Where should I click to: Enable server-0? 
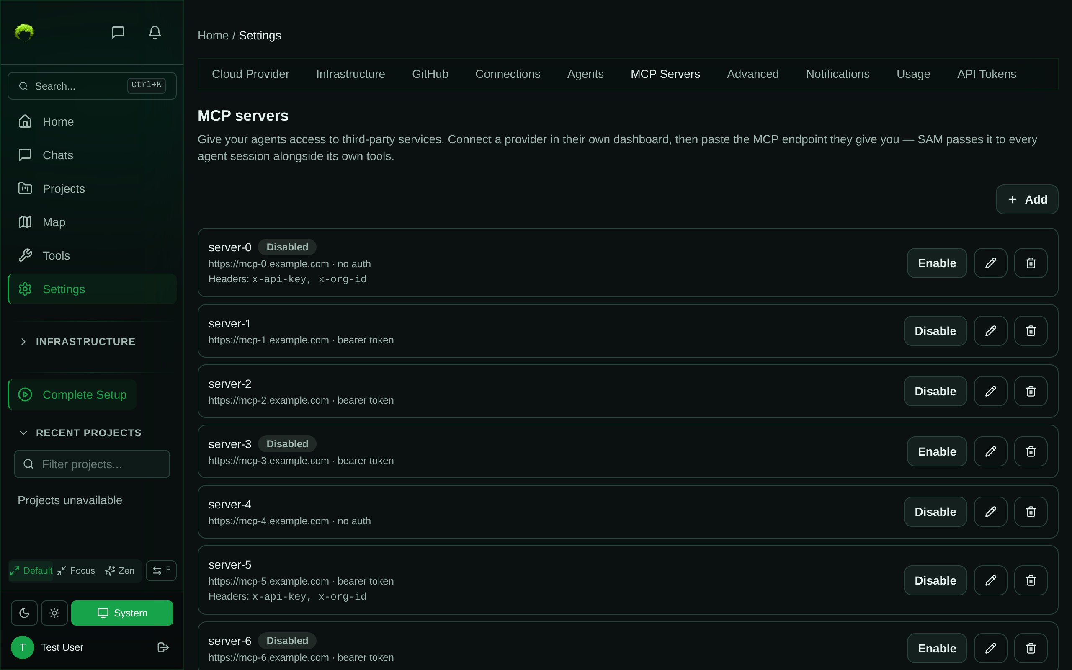click(937, 263)
